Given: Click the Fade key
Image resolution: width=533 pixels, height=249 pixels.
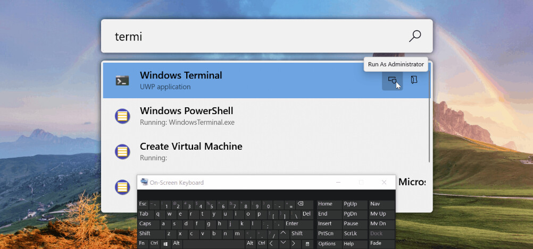Looking at the screenshot, I should [x=382, y=244].
